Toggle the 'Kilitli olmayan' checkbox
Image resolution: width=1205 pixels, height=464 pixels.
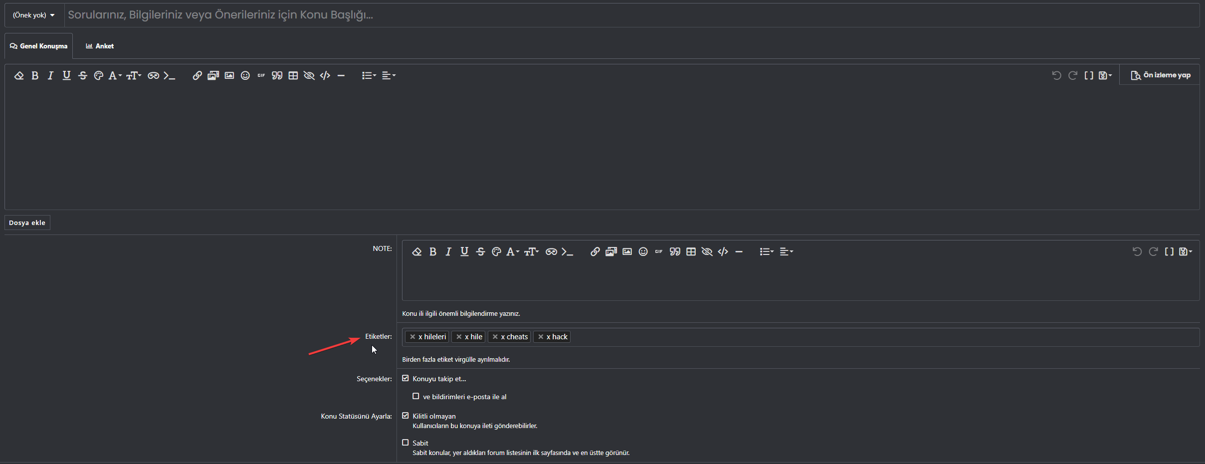coord(405,416)
